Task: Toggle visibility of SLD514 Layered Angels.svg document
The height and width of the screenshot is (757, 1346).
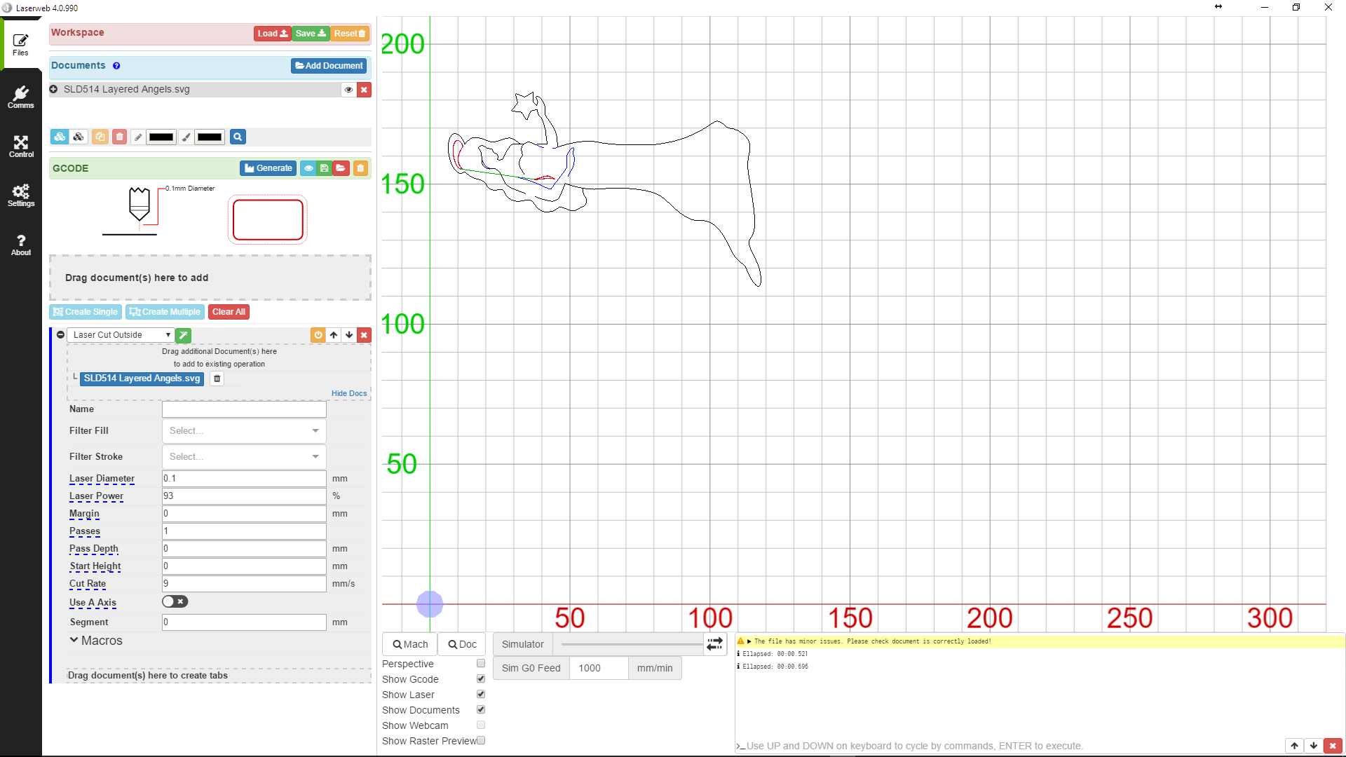Action: (x=348, y=90)
